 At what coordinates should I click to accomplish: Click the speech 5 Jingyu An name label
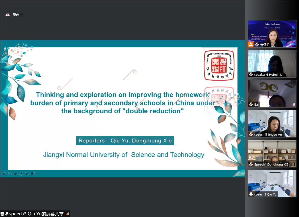point(268,134)
